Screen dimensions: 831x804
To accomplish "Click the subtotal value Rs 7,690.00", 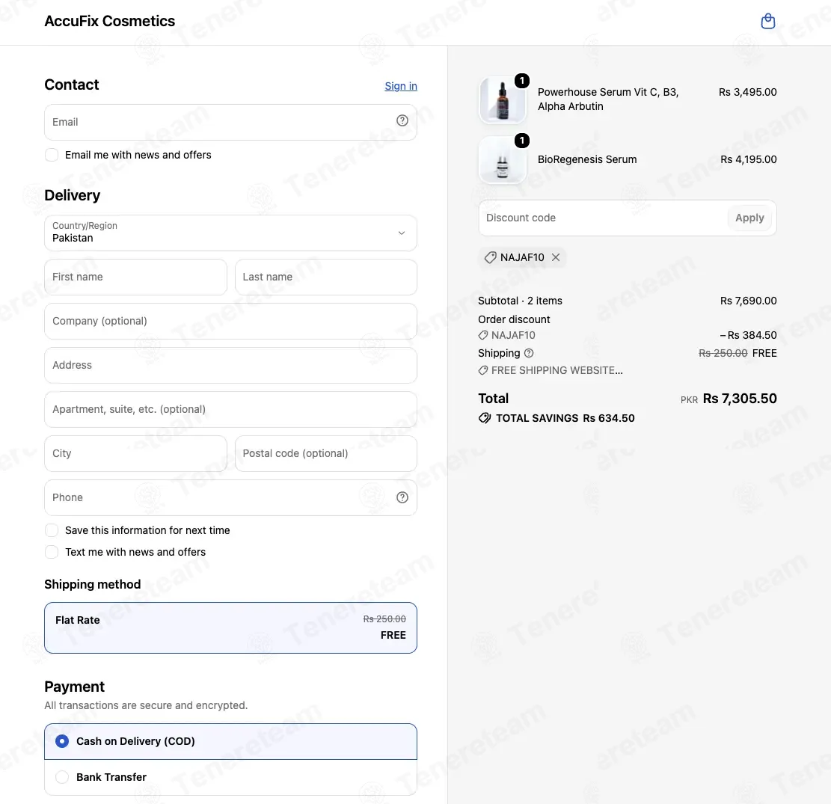I will tap(748, 301).
